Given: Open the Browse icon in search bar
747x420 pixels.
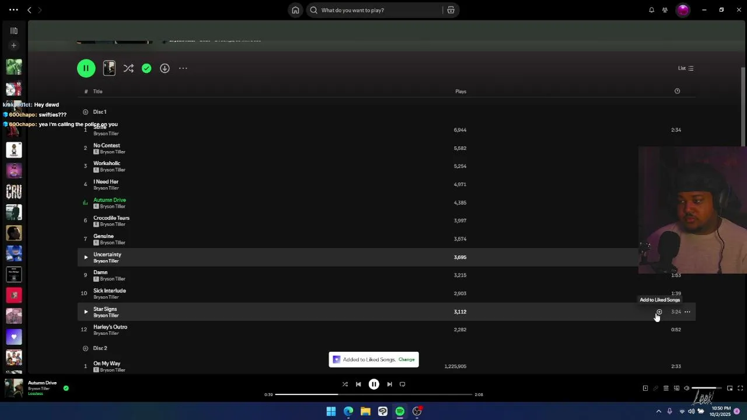Looking at the screenshot, I should (451, 10).
